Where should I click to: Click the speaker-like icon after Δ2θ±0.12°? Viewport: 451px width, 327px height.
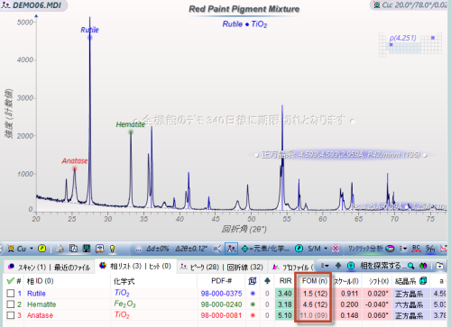(217, 249)
